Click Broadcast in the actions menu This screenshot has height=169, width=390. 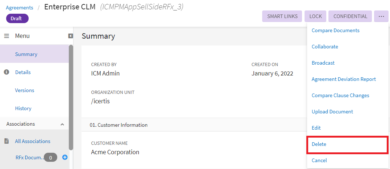click(x=323, y=63)
